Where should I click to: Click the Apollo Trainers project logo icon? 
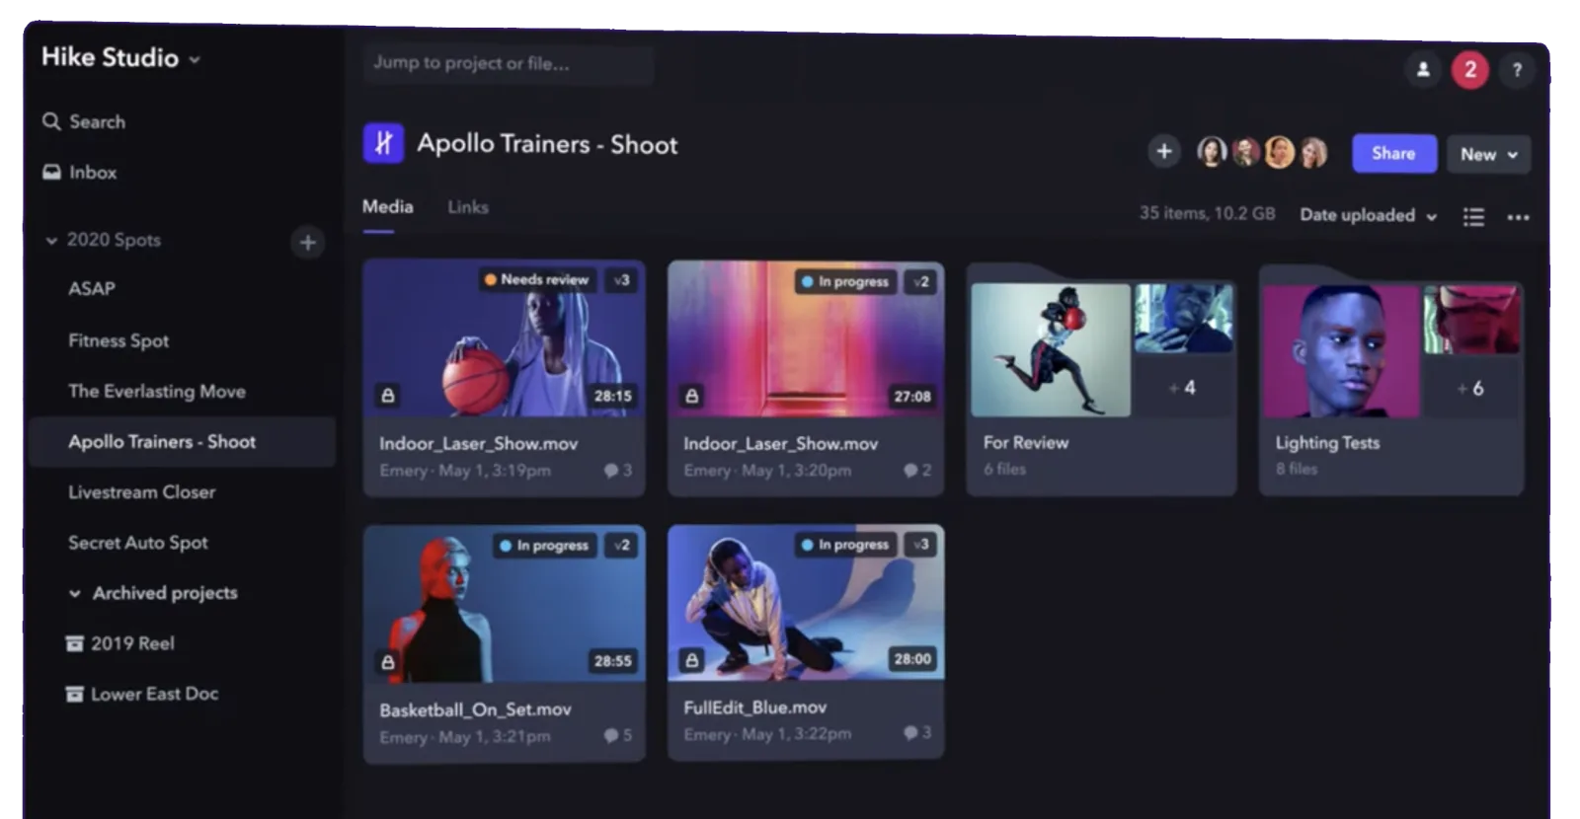pos(383,143)
